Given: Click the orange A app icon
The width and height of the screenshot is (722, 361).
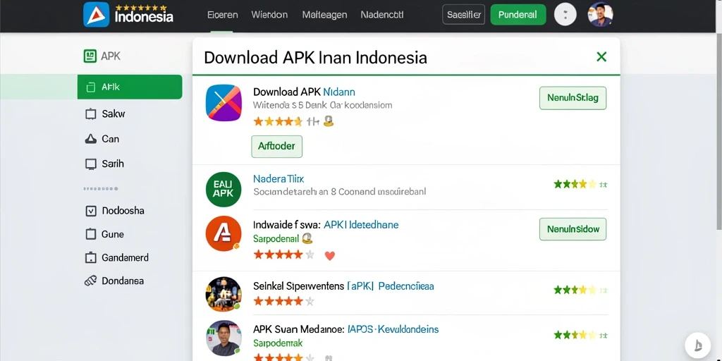Looking at the screenshot, I should (x=224, y=233).
